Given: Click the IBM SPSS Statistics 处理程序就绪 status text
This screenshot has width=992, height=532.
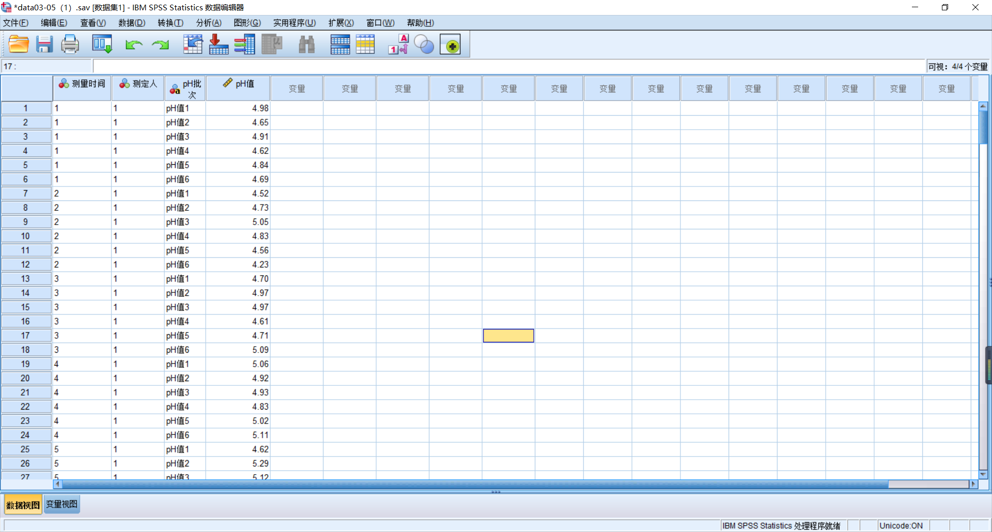Looking at the screenshot, I should coord(781,526).
